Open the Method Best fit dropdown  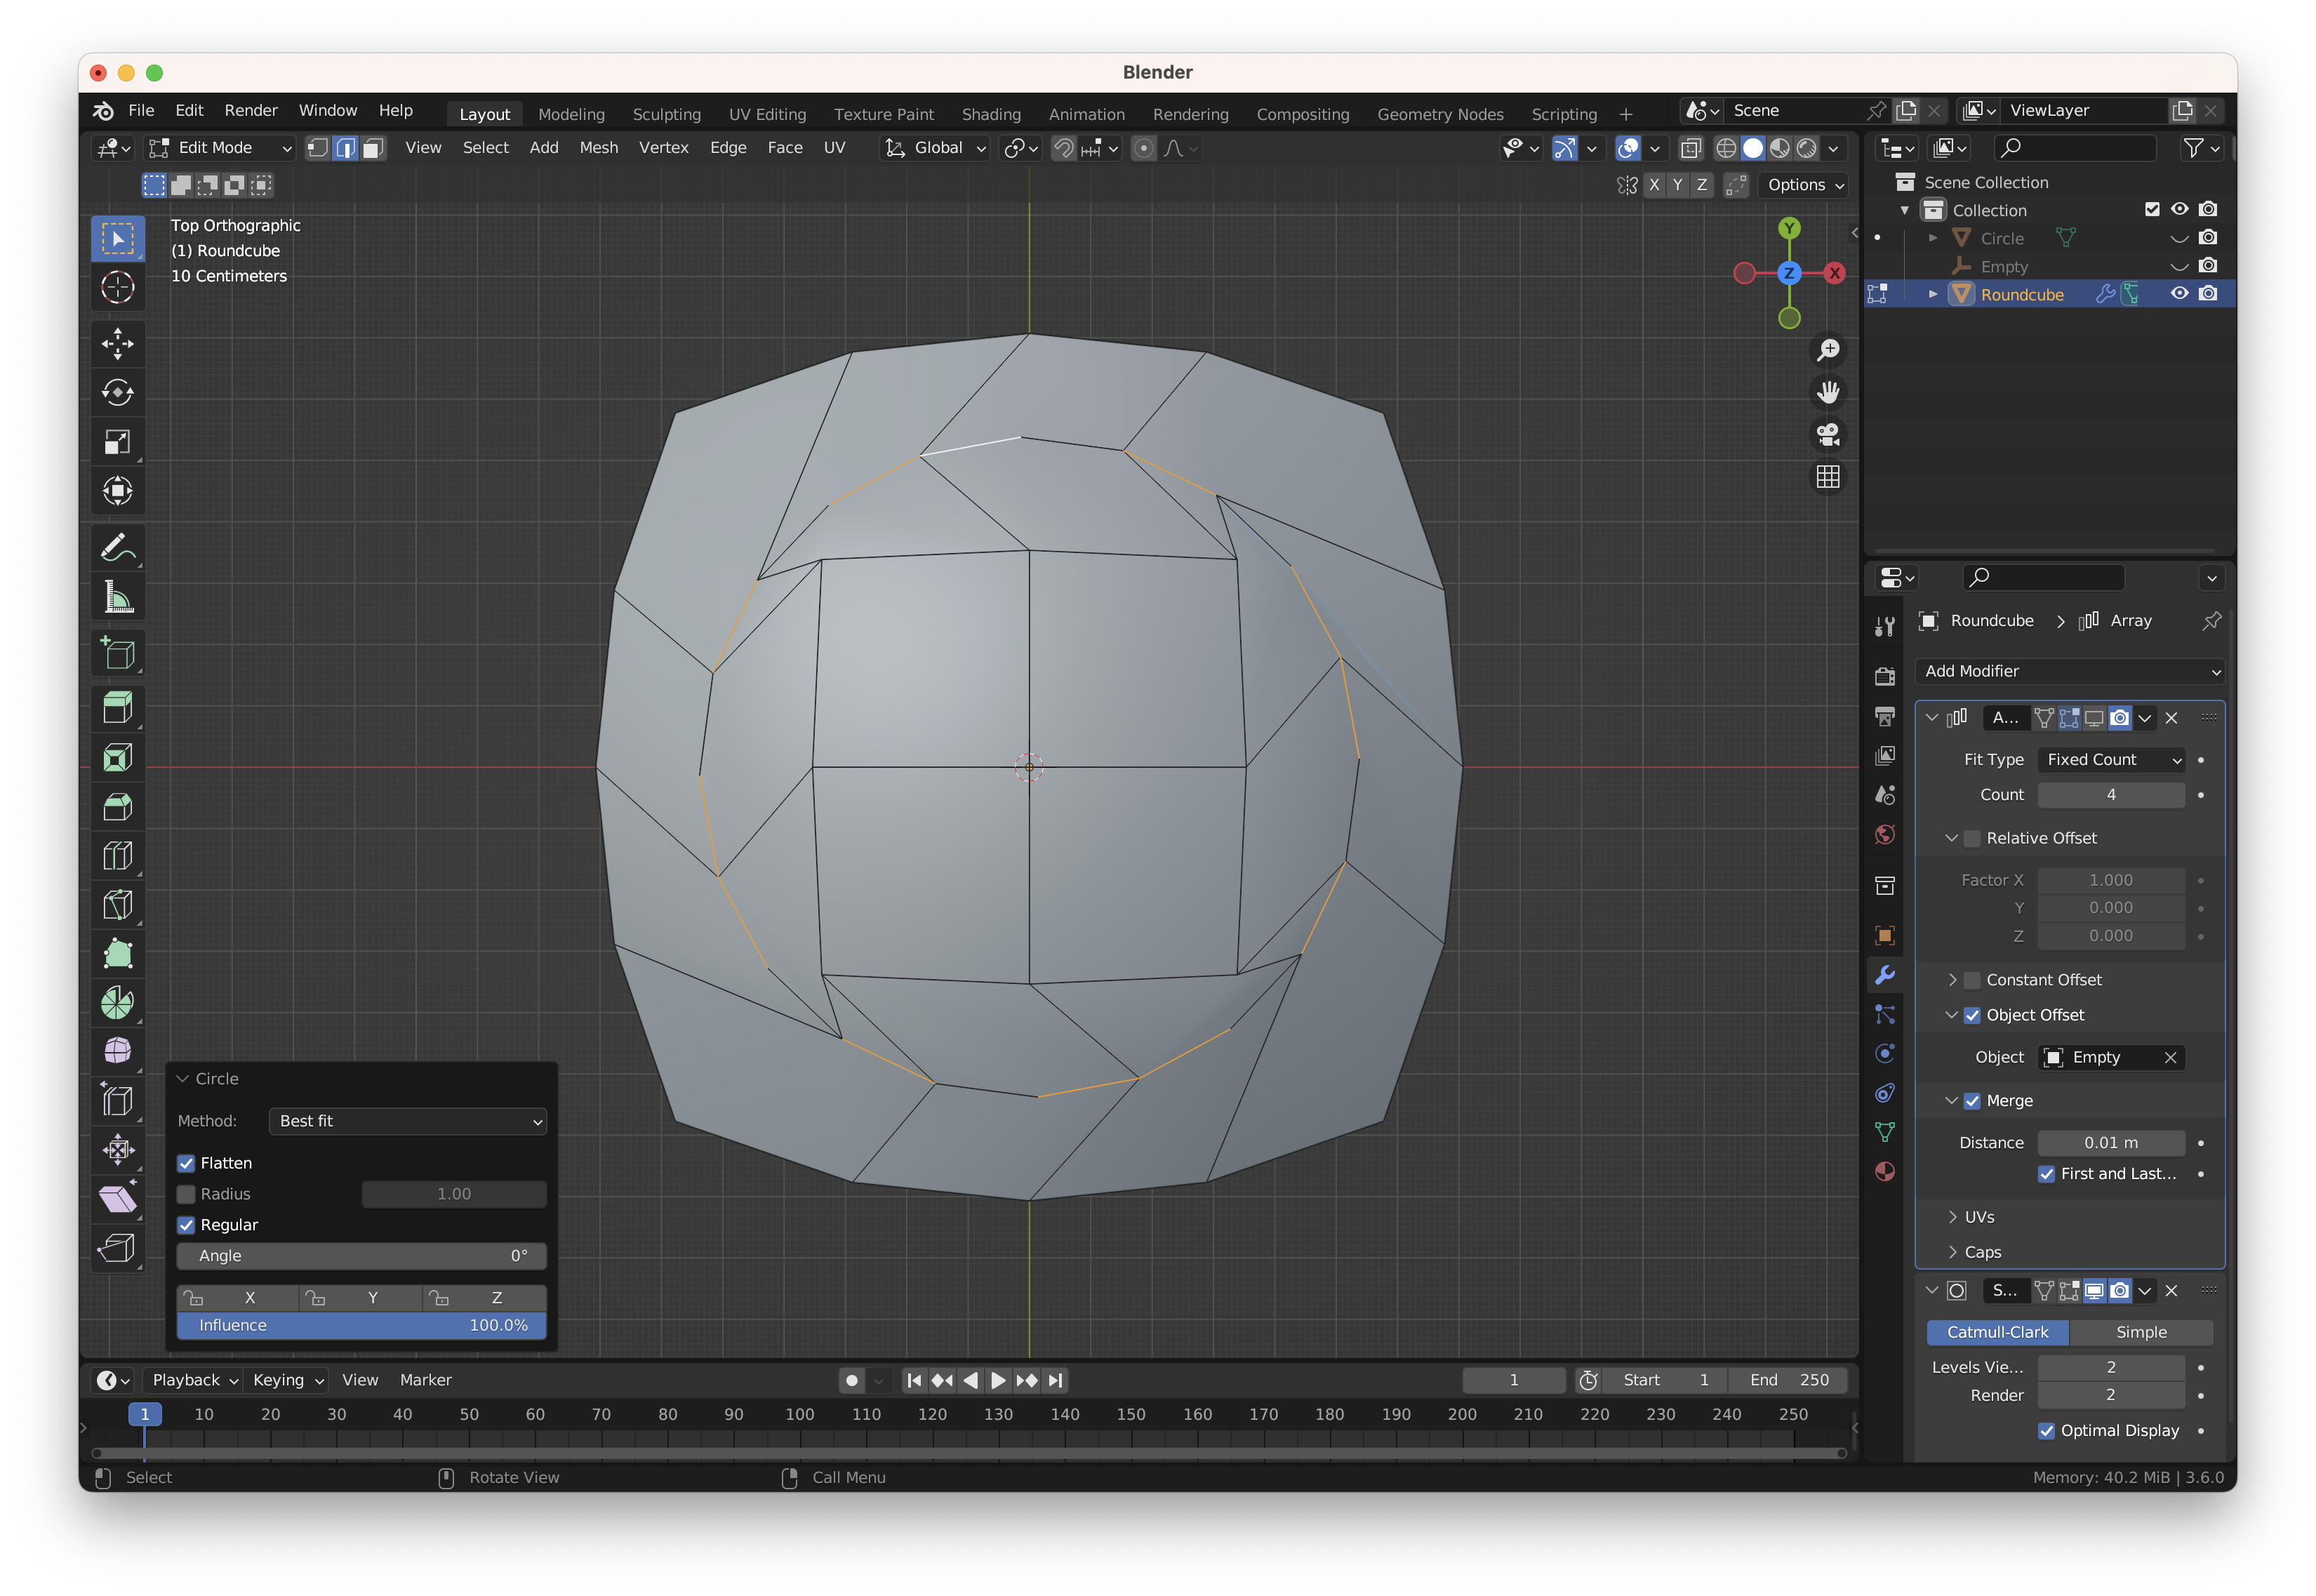pyautogui.click(x=408, y=1121)
